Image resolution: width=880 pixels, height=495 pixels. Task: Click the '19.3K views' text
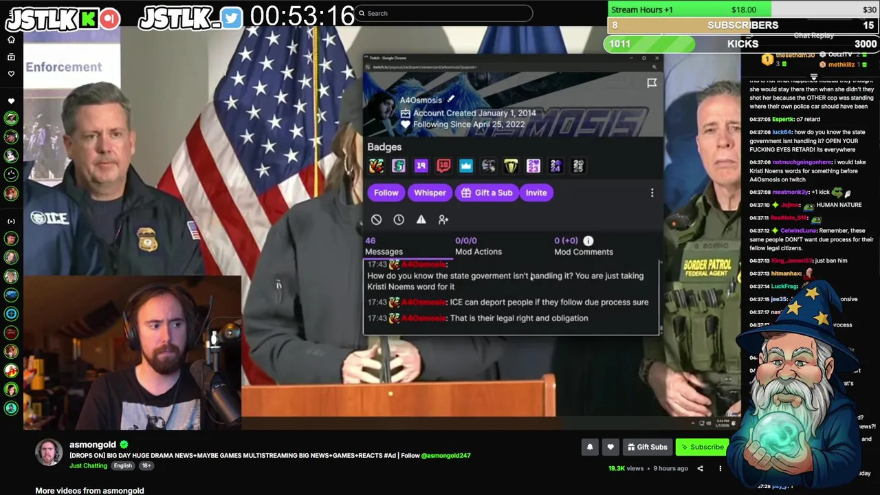click(x=626, y=468)
